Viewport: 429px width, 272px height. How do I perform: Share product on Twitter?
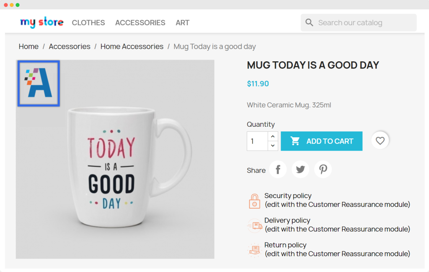tap(300, 170)
